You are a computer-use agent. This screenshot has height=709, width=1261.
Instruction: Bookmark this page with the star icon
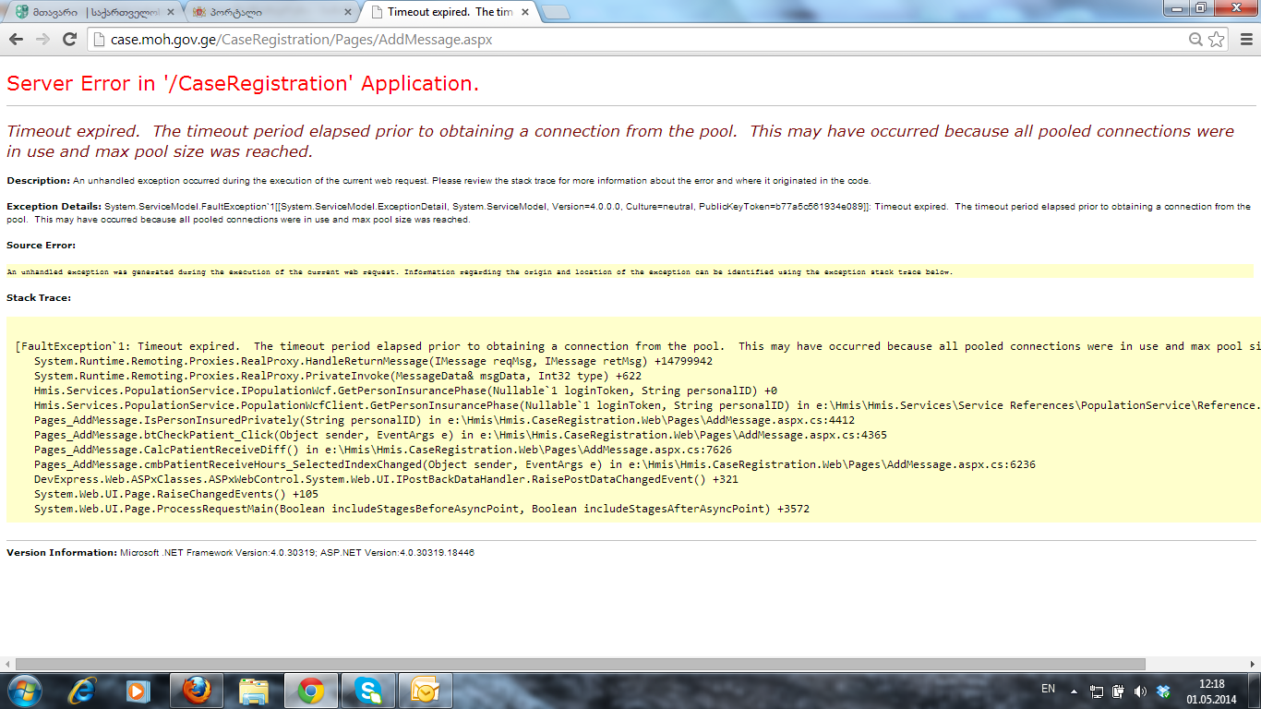[x=1217, y=40]
